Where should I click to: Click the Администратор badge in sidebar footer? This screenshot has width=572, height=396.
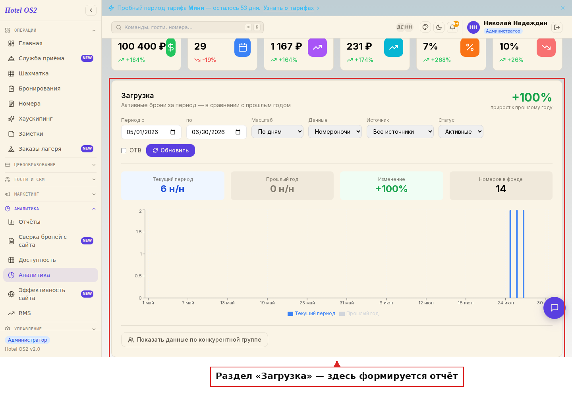[27, 340]
